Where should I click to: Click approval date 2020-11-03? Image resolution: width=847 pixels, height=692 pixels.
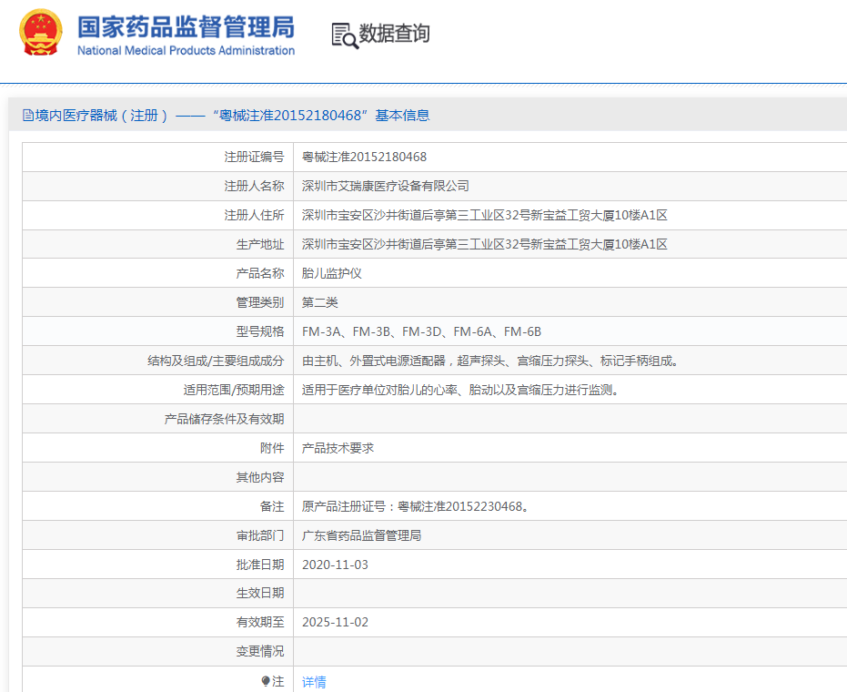click(x=335, y=565)
